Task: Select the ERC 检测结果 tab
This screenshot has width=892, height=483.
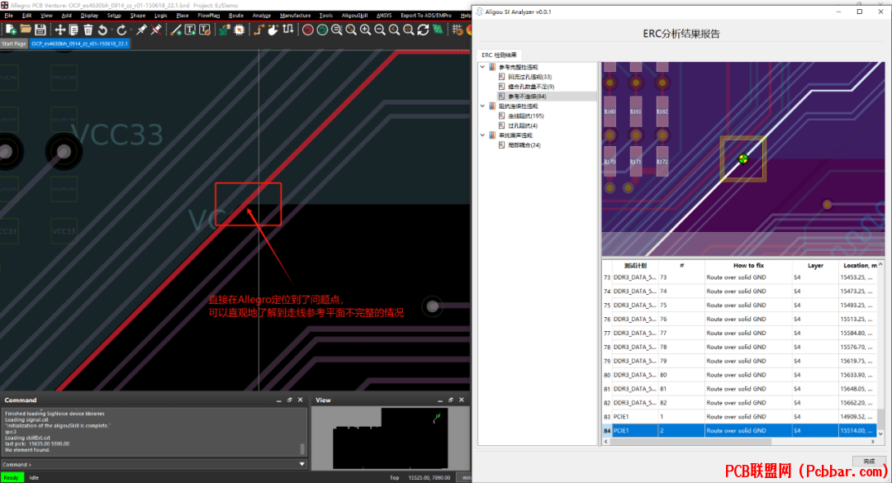Action: pyautogui.click(x=499, y=55)
